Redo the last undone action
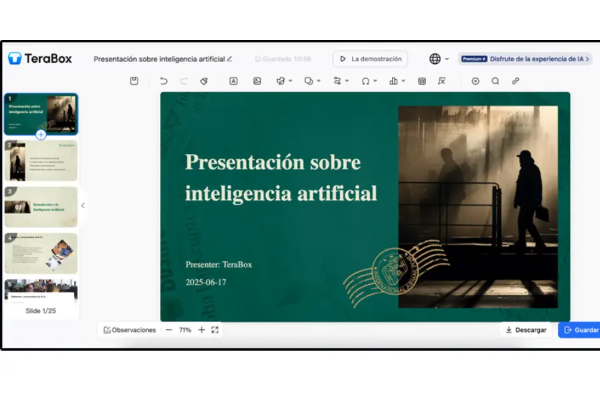Screen dimensions: 600x400 tap(184, 81)
